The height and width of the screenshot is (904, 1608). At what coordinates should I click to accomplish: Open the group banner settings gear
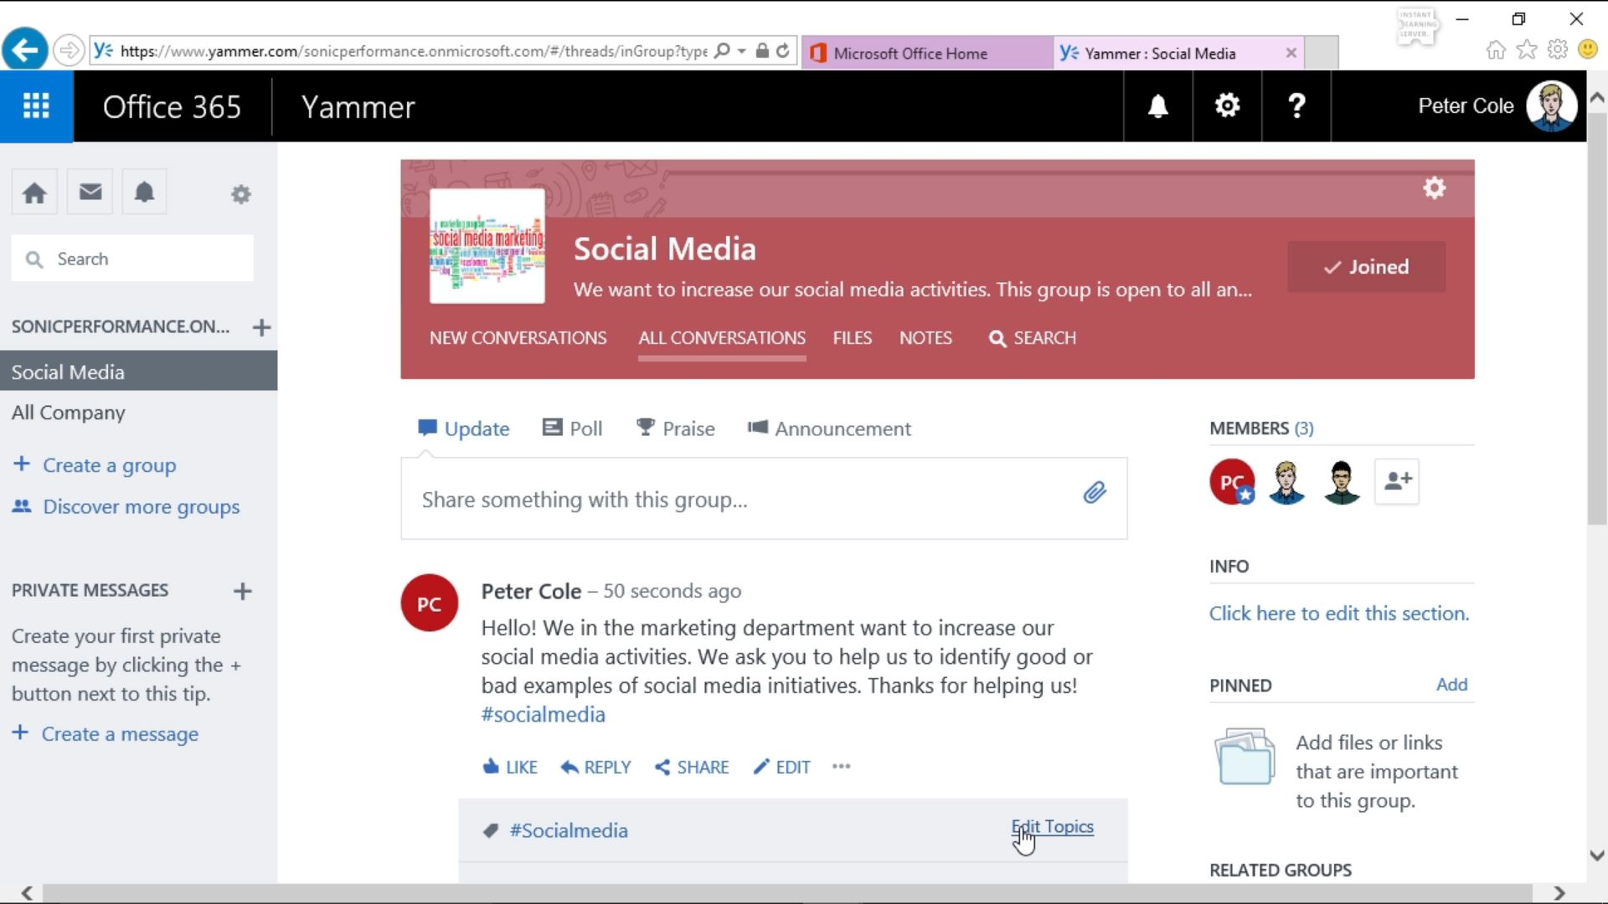pos(1433,188)
